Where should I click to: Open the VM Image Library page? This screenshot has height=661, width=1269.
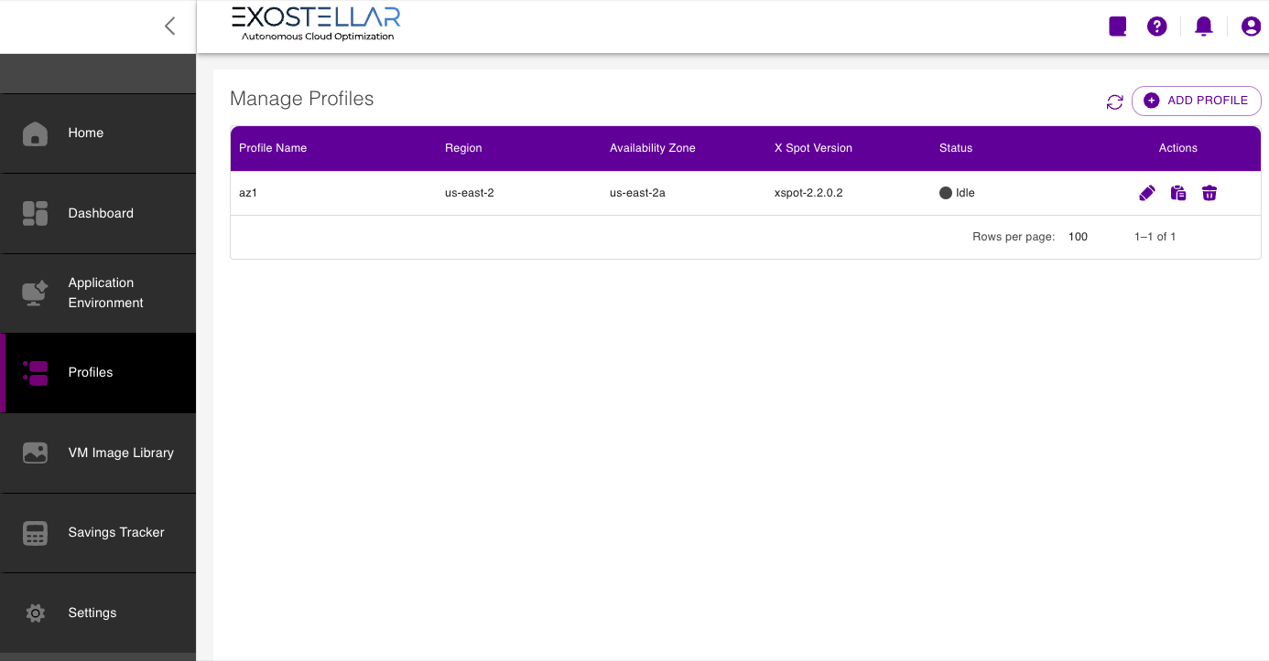(x=120, y=453)
